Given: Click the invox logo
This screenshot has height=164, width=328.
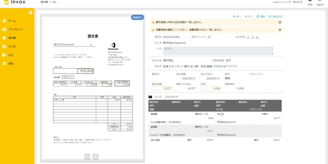Looking at the screenshot, I should (14, 2).
